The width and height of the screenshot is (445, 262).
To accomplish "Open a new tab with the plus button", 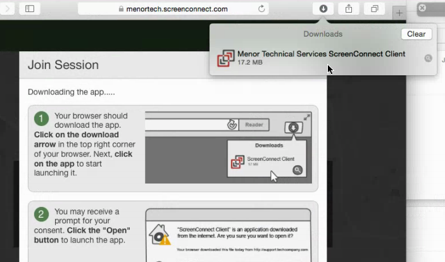I will coord(399,13).
